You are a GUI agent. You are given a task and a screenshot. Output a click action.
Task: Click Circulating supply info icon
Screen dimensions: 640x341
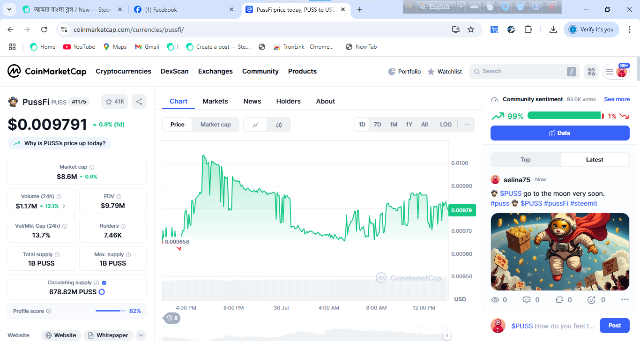97,283
